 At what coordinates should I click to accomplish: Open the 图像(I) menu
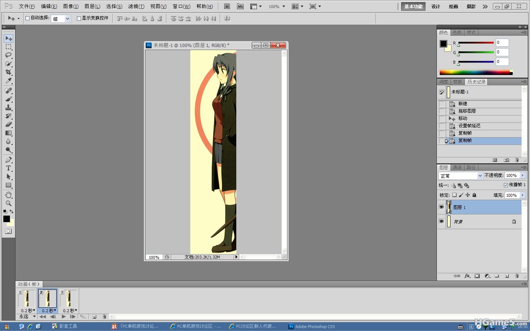pos(71,6)
